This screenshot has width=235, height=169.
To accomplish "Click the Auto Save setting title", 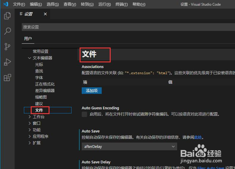I will coord(91,131).
